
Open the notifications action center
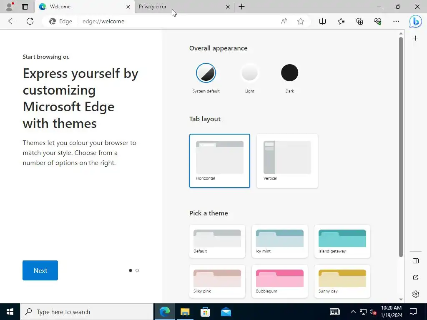click(413, 312)
